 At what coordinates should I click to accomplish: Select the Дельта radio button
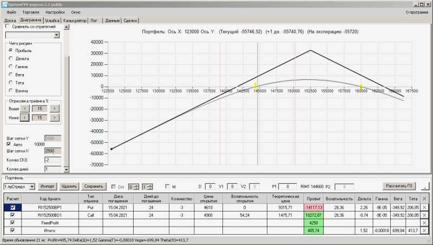pyautogui.click(x=10, y=58)
